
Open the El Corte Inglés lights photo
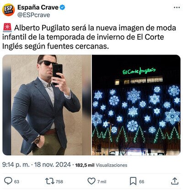pos(136,105)
